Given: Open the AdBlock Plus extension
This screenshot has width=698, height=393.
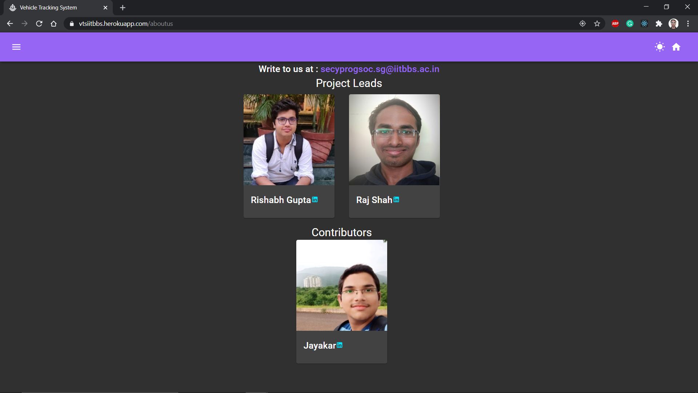Looking at the screenshot, I should 615,24.
